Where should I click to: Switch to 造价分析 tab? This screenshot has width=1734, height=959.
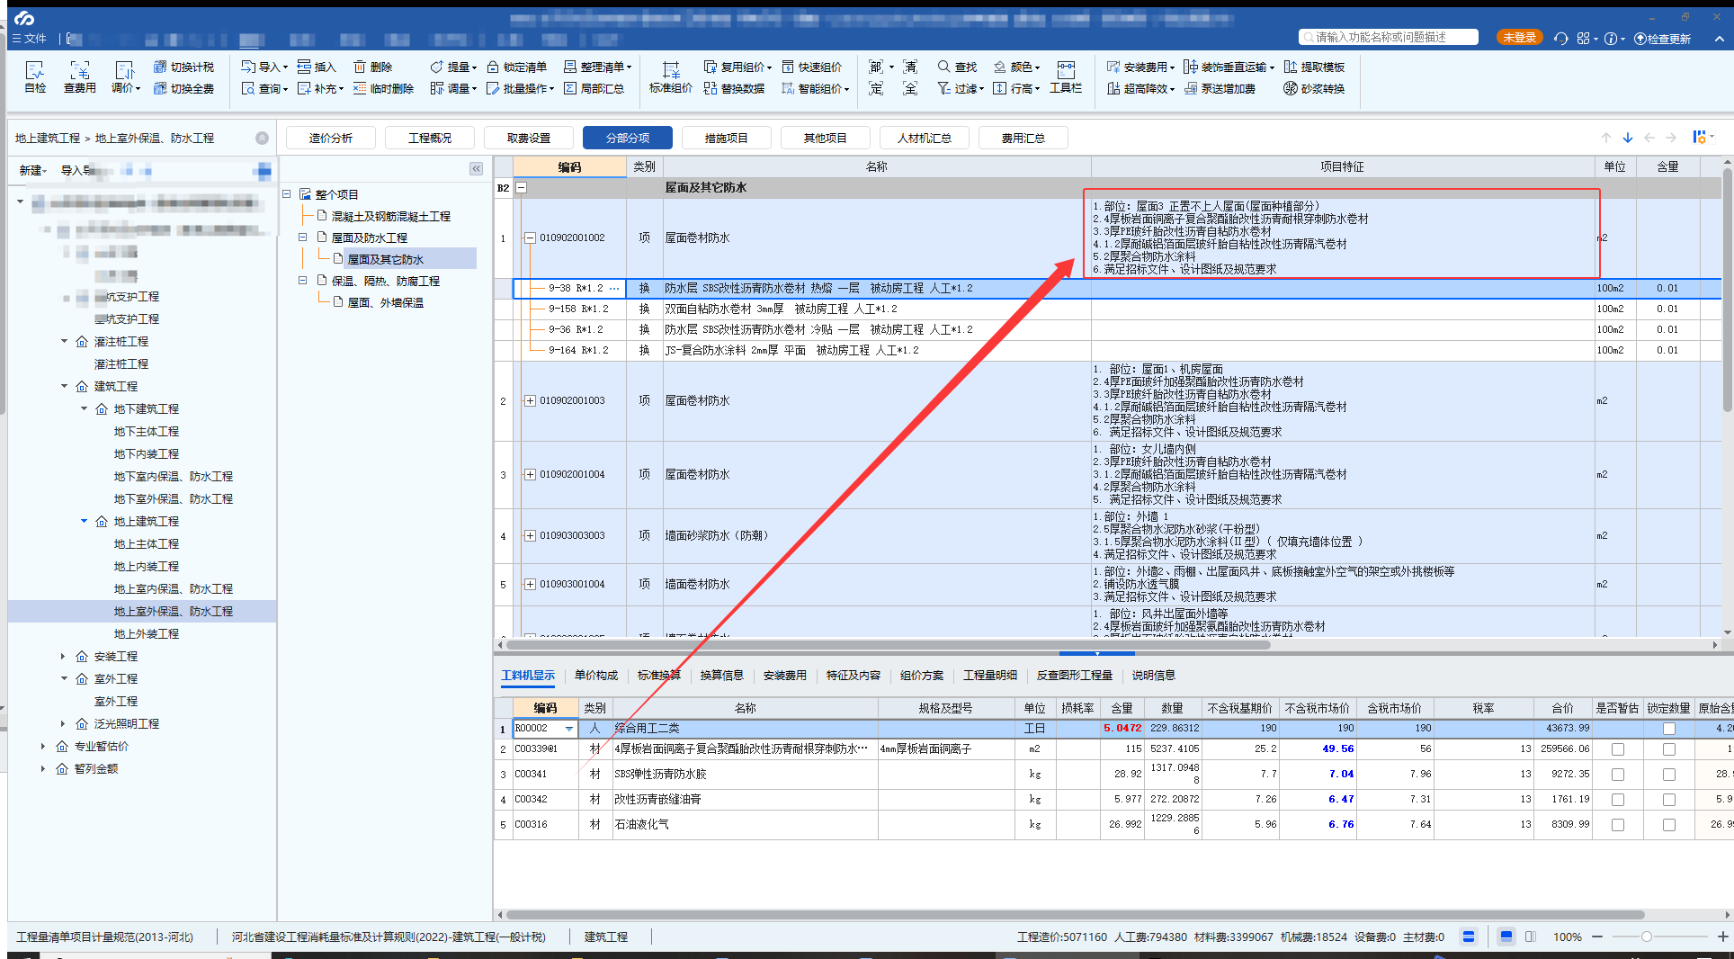pyautogui.click(x=331, y=138)
